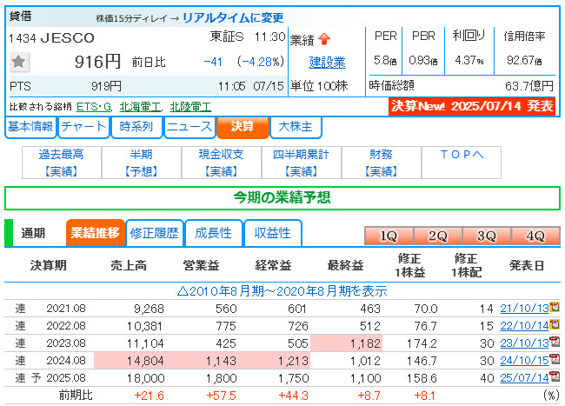Open the document icon beside 21/10/13
The width and height of the screenshot is (565, 406).
click(x=555, y=307)
